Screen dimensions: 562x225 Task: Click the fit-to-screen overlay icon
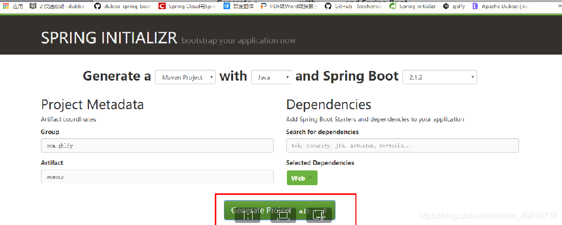click(x=283, y=215)
